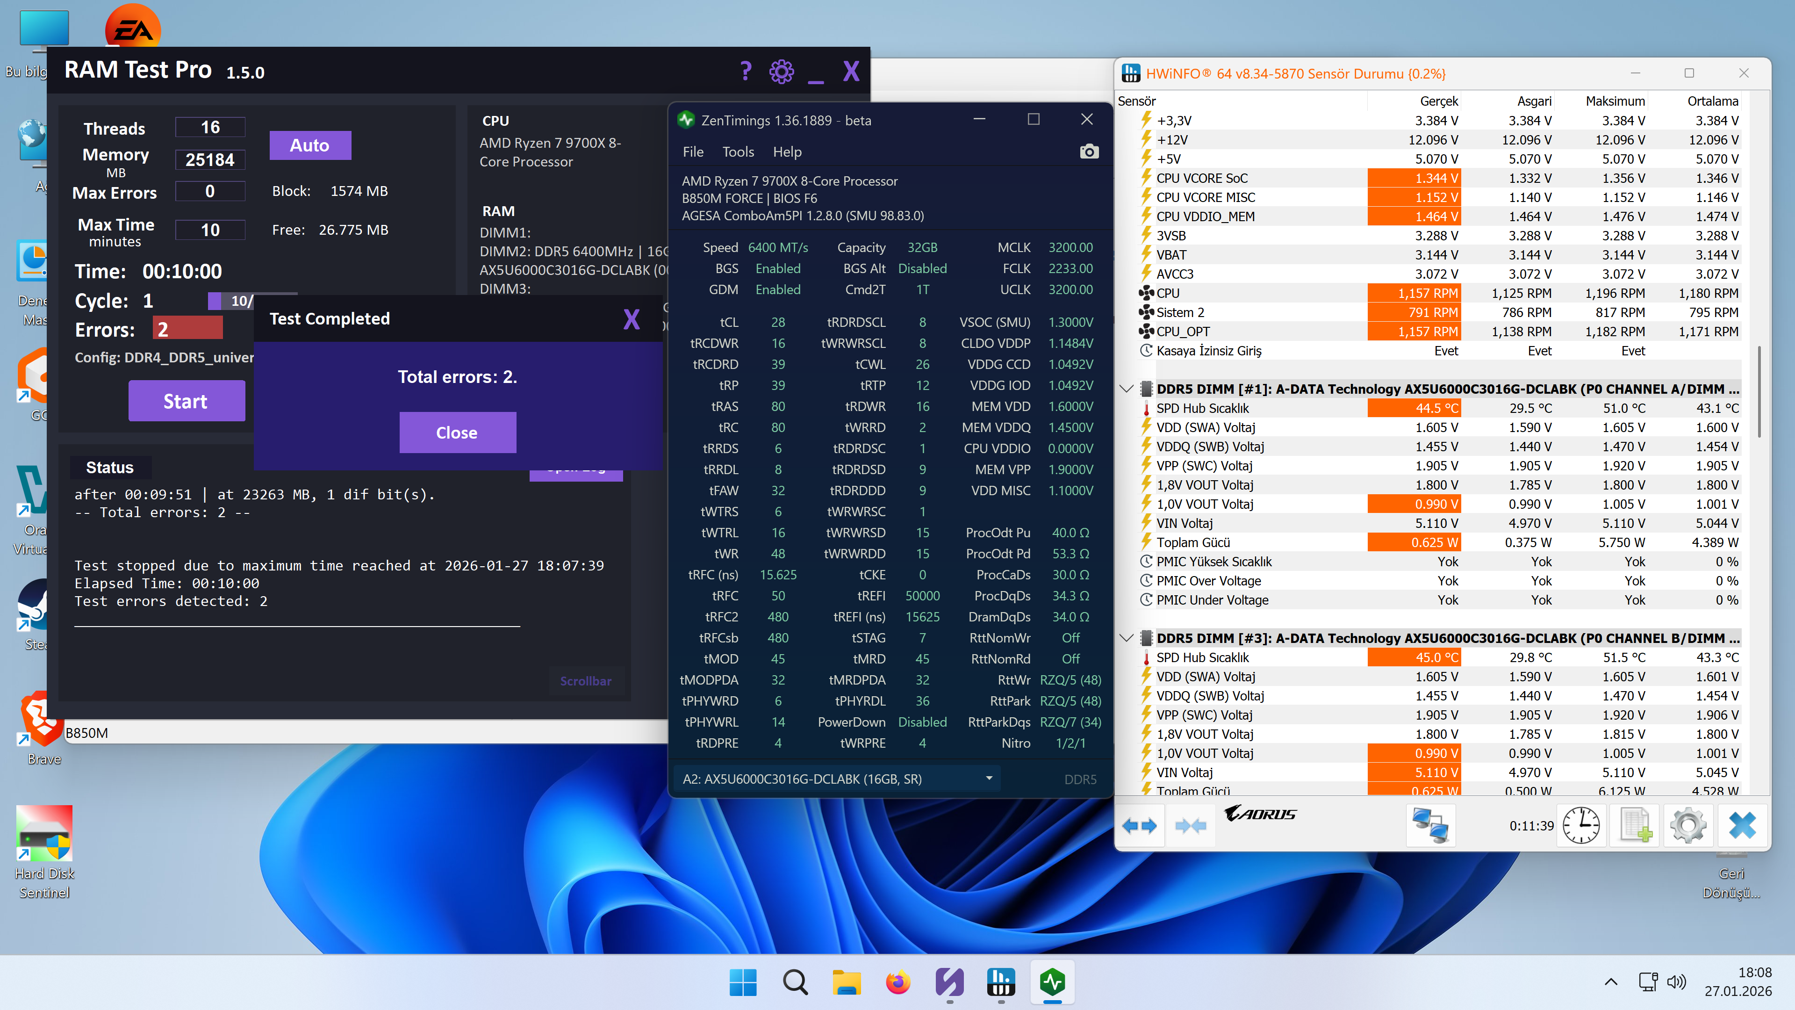Switch to HWiNFO taskbar icon

[x=1001, y=982]
